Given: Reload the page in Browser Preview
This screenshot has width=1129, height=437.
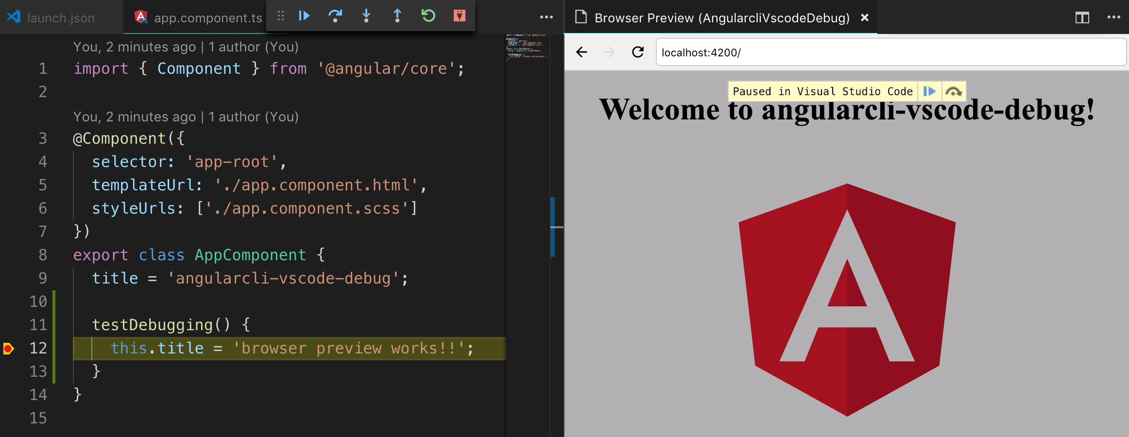Looking at the screenshot, I should pyautogui.click(x=638, y=52).
